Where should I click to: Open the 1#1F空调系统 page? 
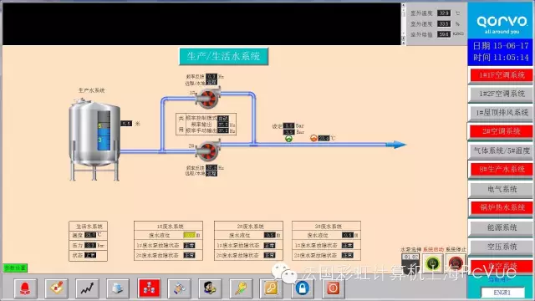502,75
